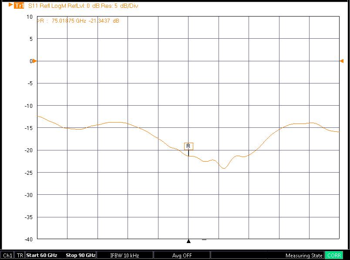
Task: Select the Tr1 trace label
Action: pos(19,6)
